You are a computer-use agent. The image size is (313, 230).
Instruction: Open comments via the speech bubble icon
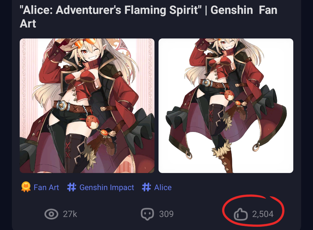tap(147, 214)
